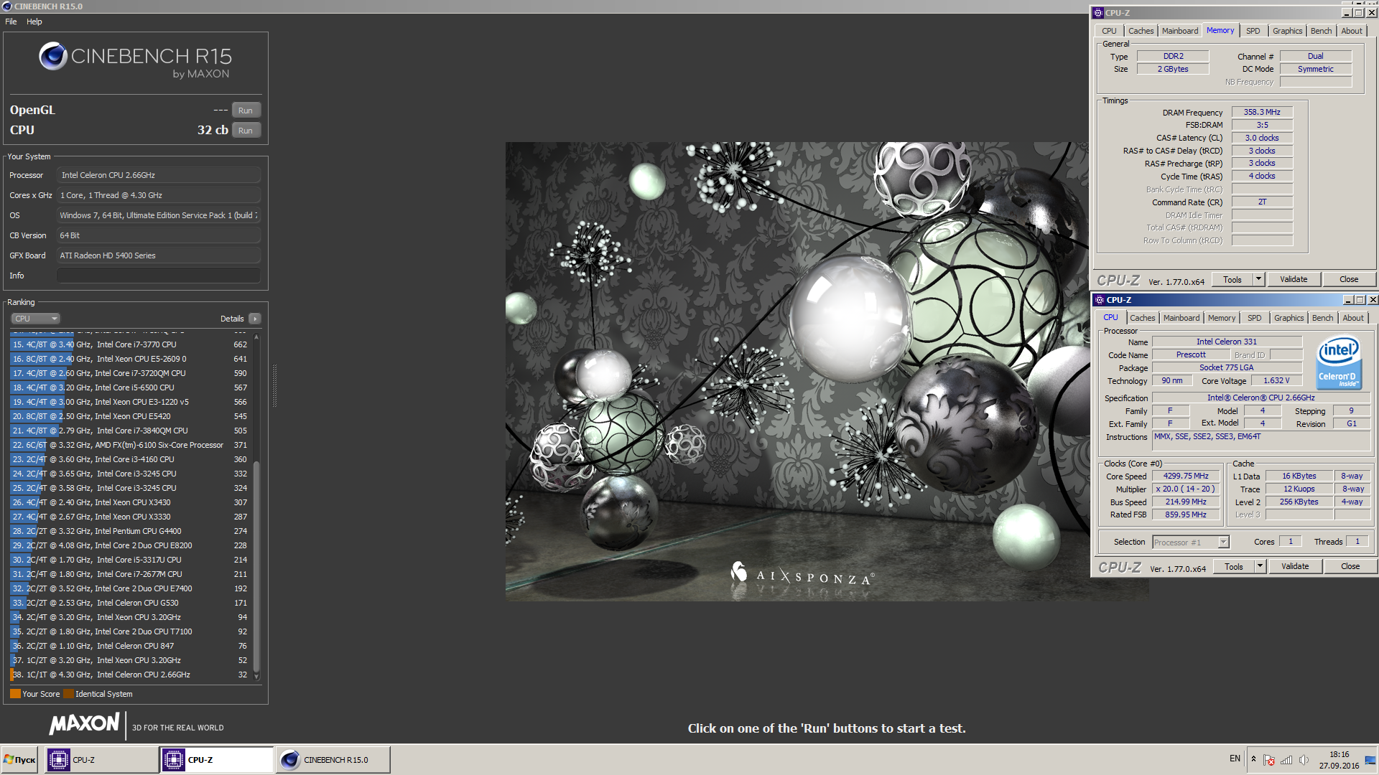Run the CPU benchmark test
The height and width of the screenshot is (775, 1379).
pyautogui.click(x=246, y=131)
